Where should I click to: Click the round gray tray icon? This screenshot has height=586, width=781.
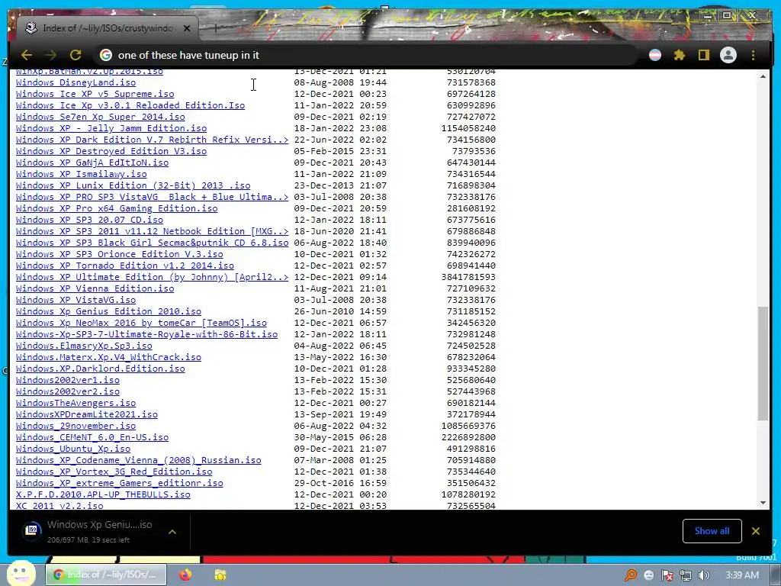click(648, 575)
